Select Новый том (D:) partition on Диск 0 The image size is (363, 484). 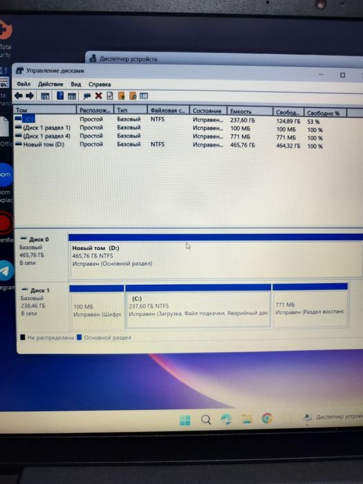tap(216, 257)
